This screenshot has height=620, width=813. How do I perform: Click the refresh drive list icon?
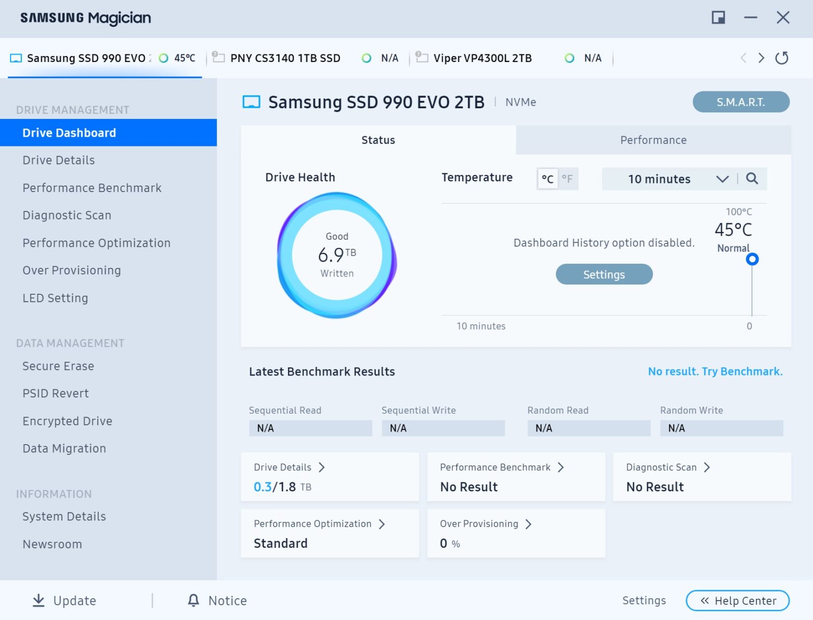[x=781, y=58]
